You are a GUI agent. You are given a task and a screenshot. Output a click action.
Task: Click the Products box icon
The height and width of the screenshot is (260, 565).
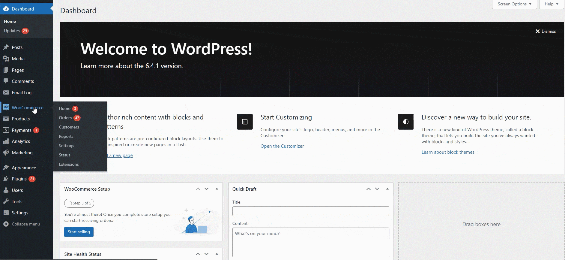point(6,119)
